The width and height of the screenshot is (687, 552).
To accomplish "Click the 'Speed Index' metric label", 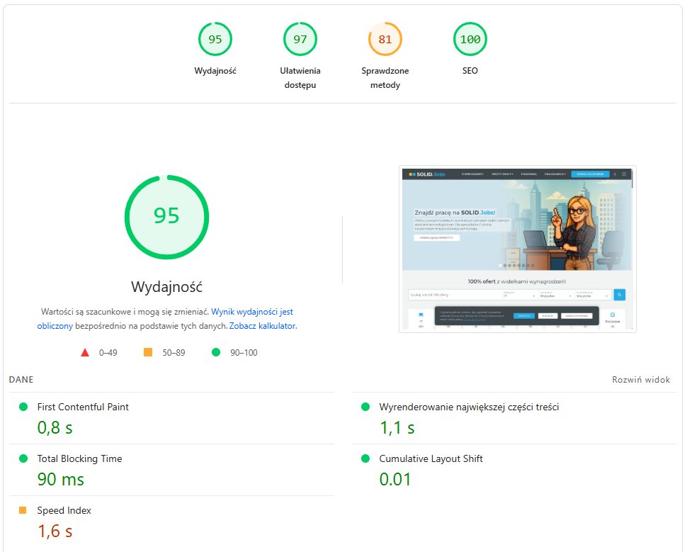I will (64, 510).
